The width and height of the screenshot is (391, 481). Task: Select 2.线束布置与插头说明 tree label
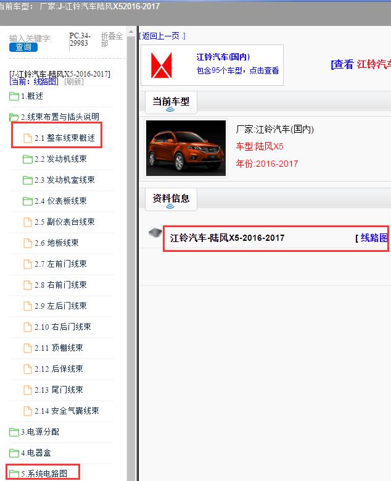point(60,117)
